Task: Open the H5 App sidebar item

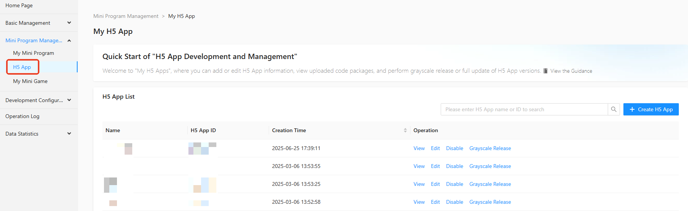Action: coord(22,67)
